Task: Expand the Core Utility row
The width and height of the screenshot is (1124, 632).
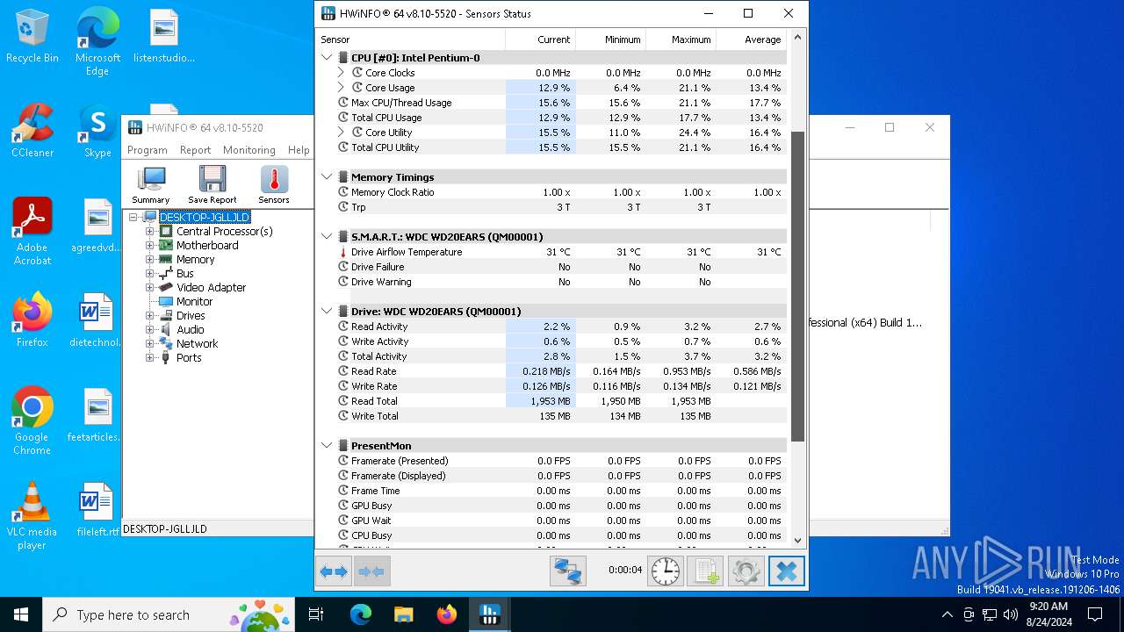Action: (x=341, y=133)
